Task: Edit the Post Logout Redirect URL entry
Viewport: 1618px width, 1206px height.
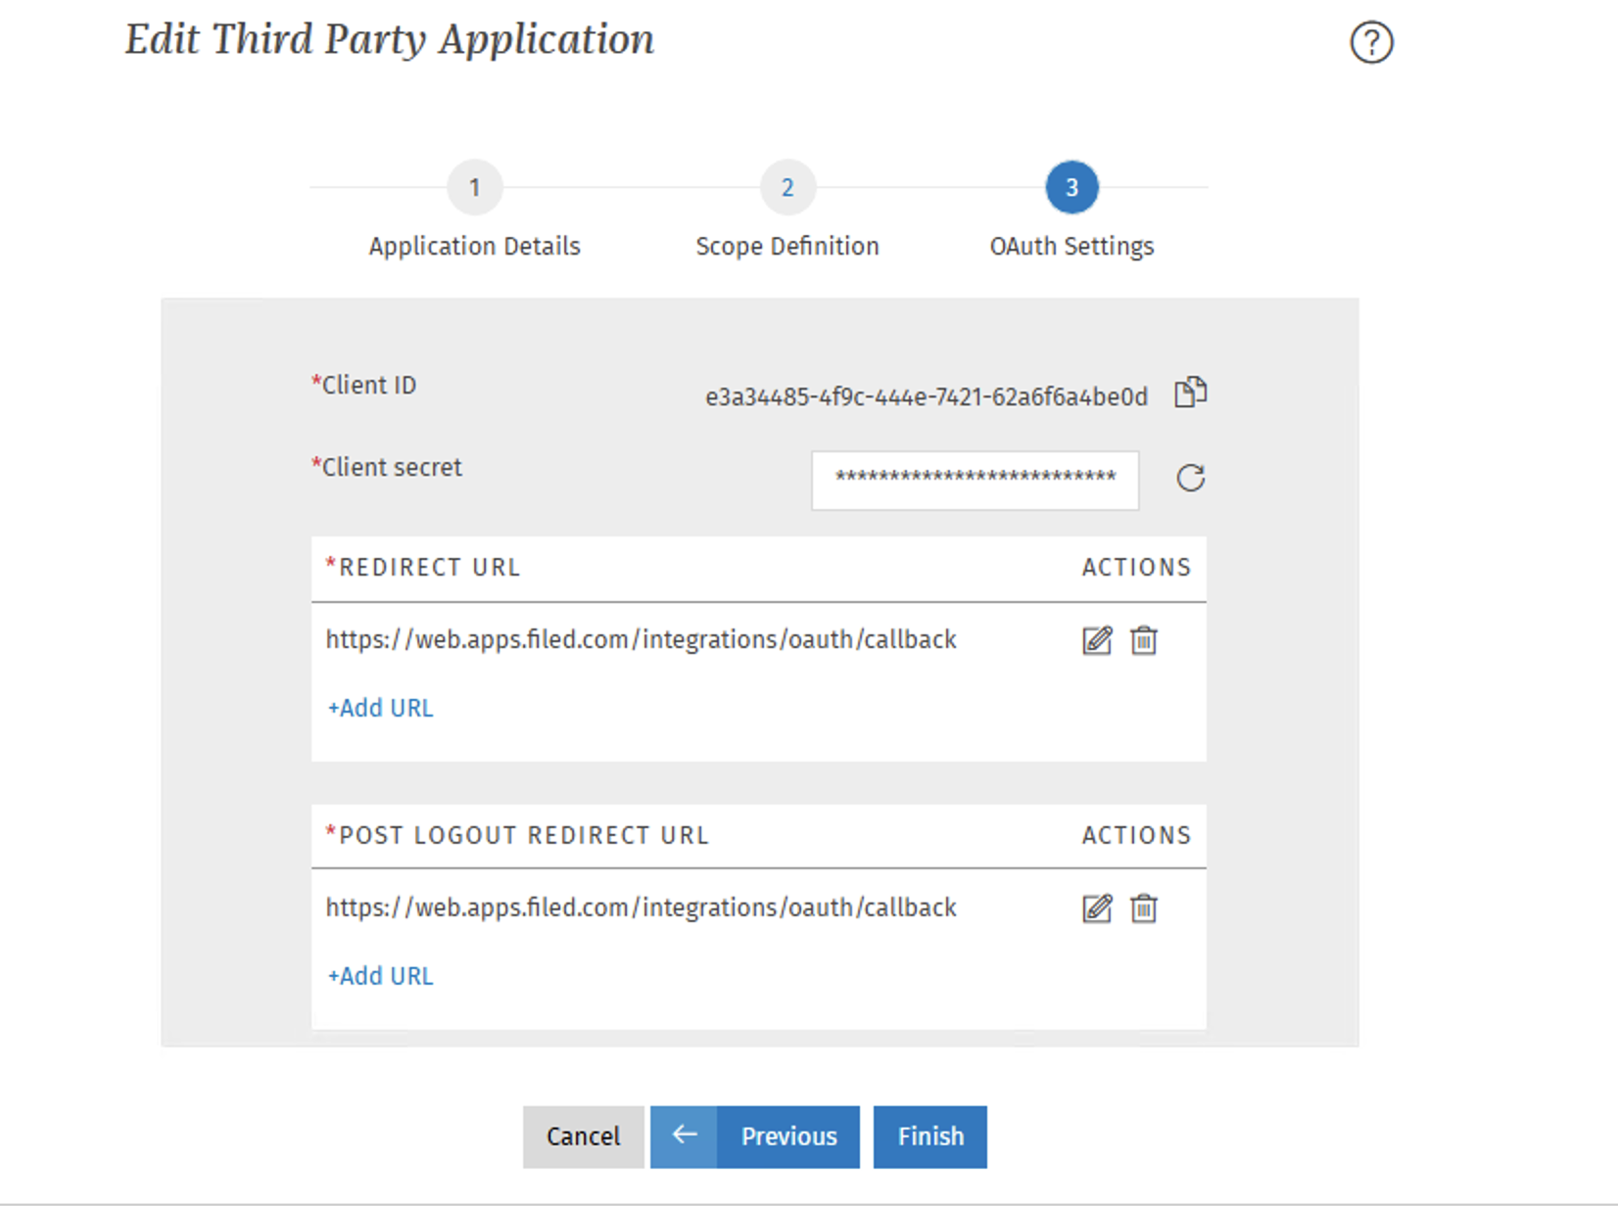Action: [x=1097, y=908]
